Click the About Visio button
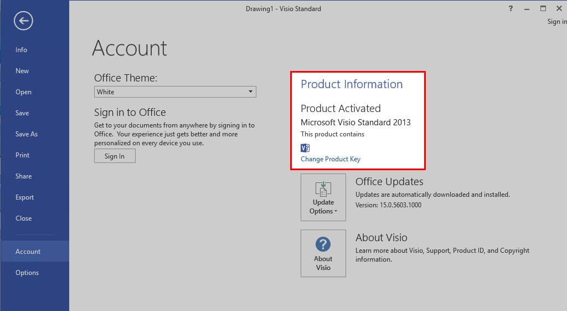This screenshot has height=311, width=567. (323, 253)
